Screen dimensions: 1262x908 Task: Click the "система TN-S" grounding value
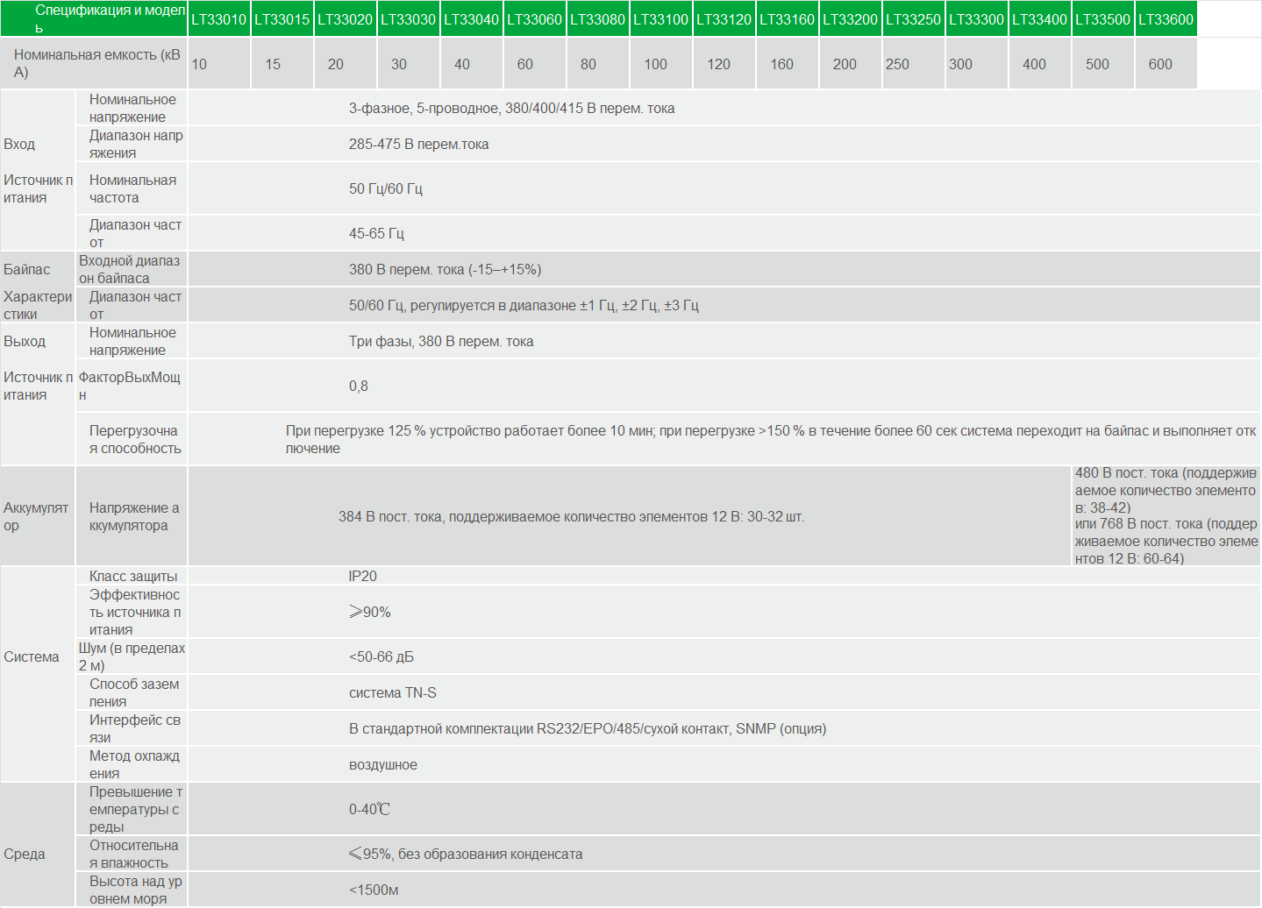(392, 693)
